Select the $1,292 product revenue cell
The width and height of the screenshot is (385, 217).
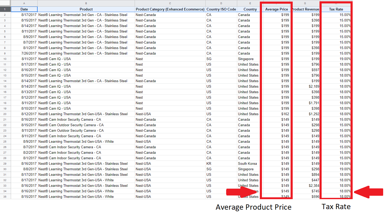pos(305,114)
